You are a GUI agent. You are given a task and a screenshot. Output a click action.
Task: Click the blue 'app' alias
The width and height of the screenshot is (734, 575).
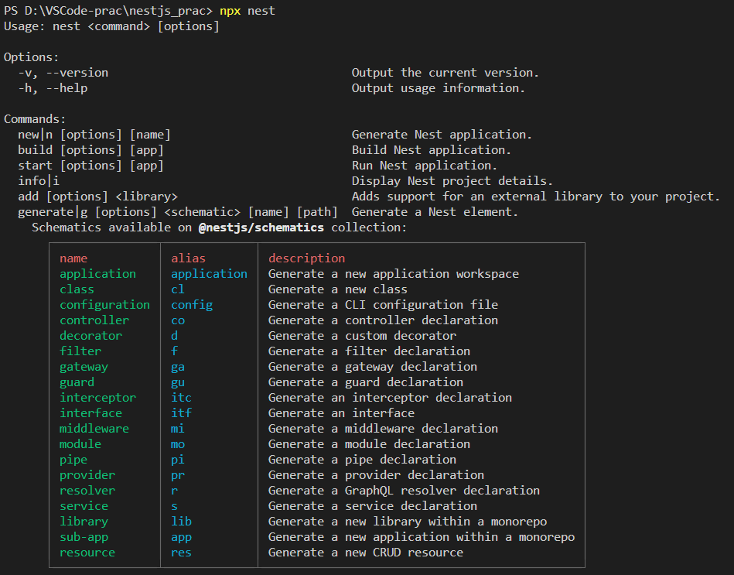coord(181,537)
